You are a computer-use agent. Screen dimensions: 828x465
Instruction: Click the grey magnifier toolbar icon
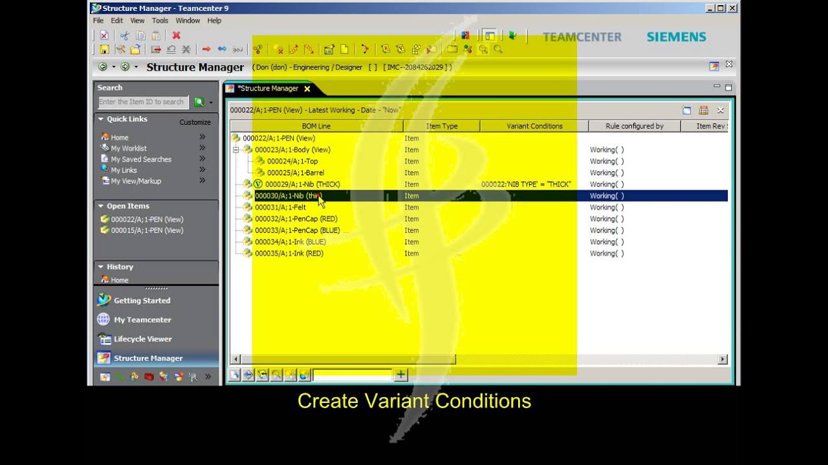pyautogui.click(x=498, y=49)
